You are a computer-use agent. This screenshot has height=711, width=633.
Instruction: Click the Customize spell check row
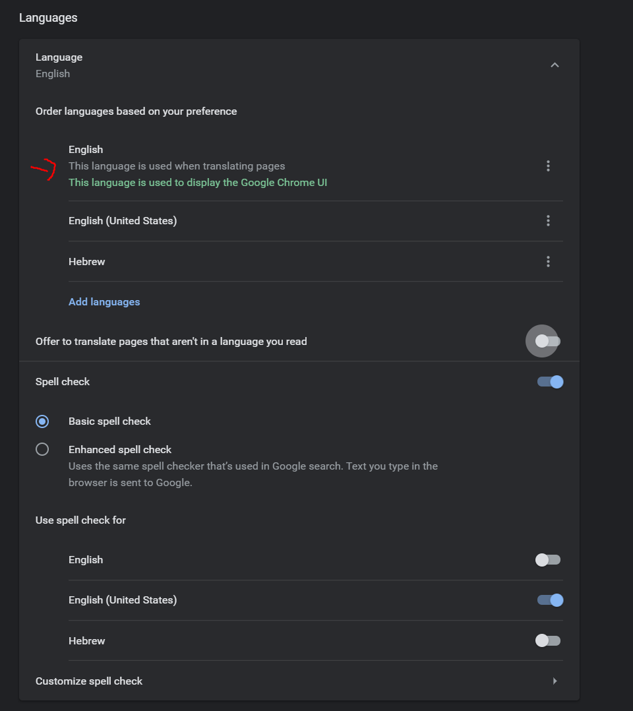tap(299, 681)
